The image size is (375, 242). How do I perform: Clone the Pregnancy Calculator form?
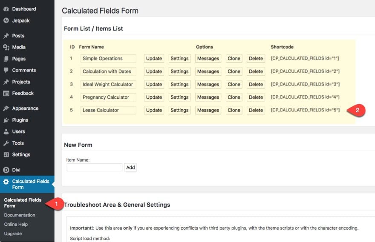[x=234, y=97]
